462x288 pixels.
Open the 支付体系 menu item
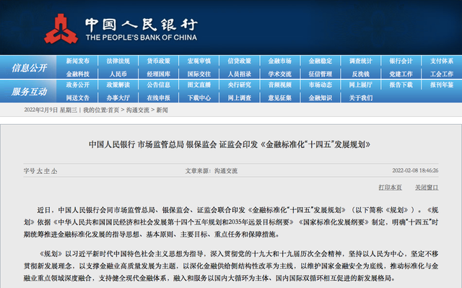(x=441, y=61)
